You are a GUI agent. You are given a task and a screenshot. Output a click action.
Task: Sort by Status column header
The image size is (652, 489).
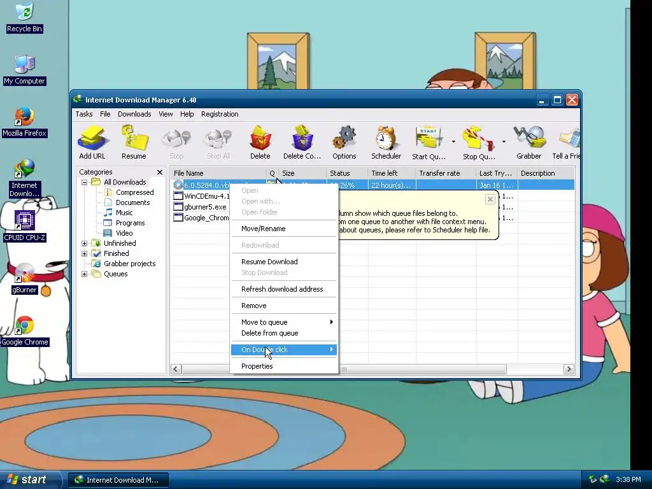coord(347,173)
